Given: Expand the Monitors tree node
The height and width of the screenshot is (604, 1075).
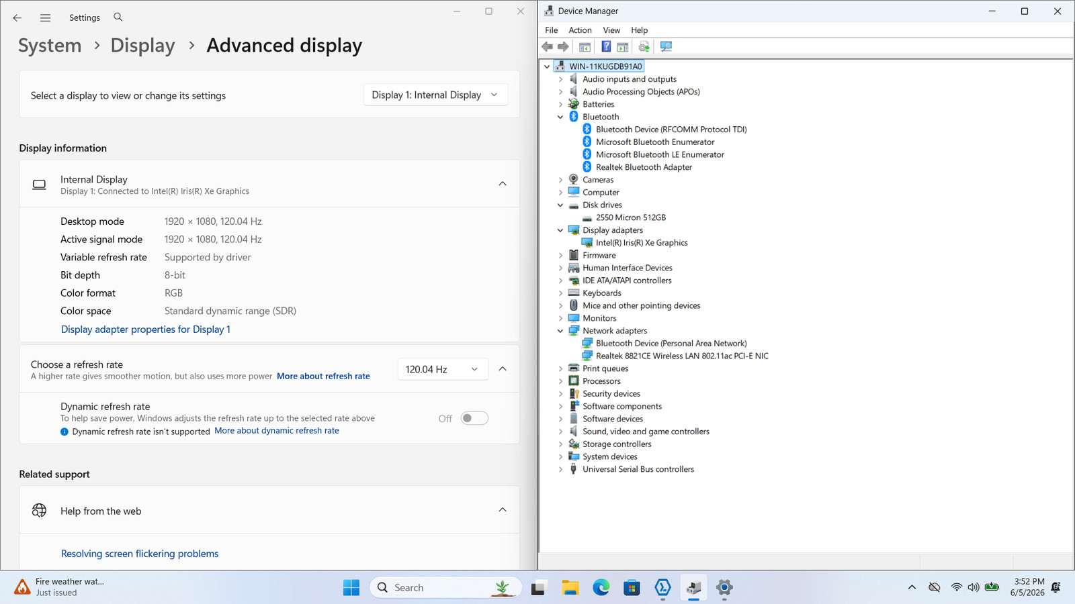Looking at the screenshot, I should click(x=560, y=319).
